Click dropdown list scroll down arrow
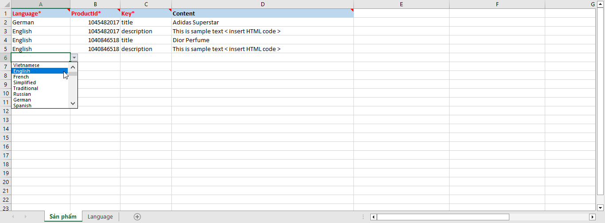The width and height of the screenshot is (605, 223). tap(73, 103)
